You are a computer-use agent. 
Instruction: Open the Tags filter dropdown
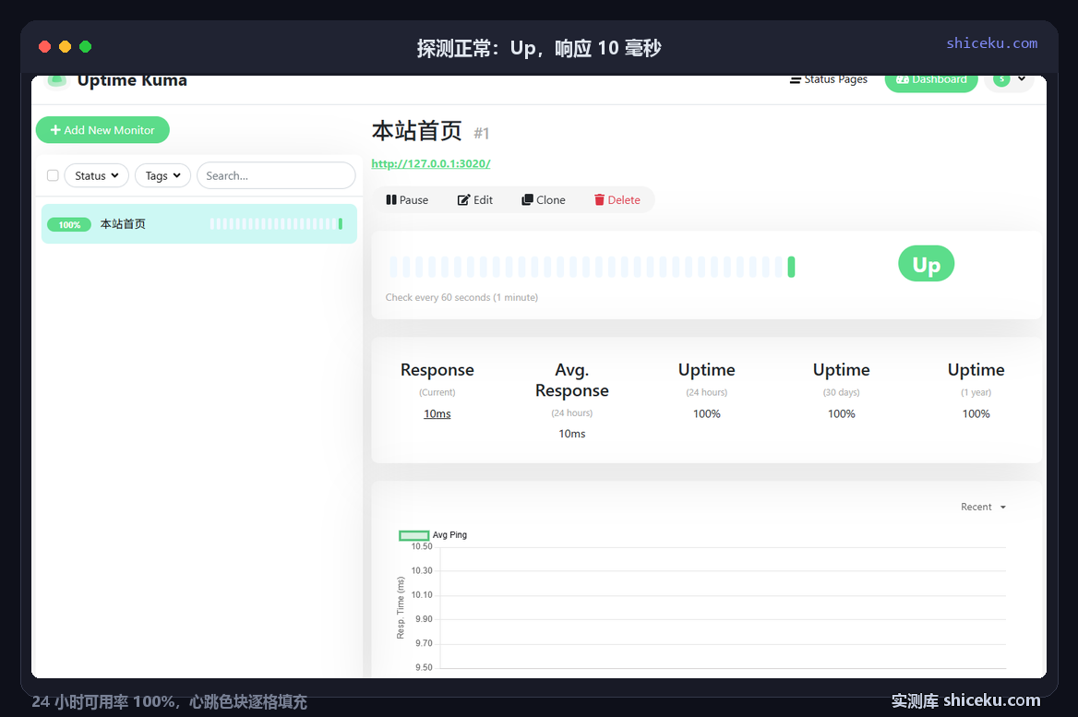tap(162, 175)
